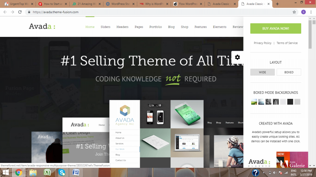Viewport: 316px width, 177px height.
Task: Open the volume speaker control
Action: [x=275, y=173]
